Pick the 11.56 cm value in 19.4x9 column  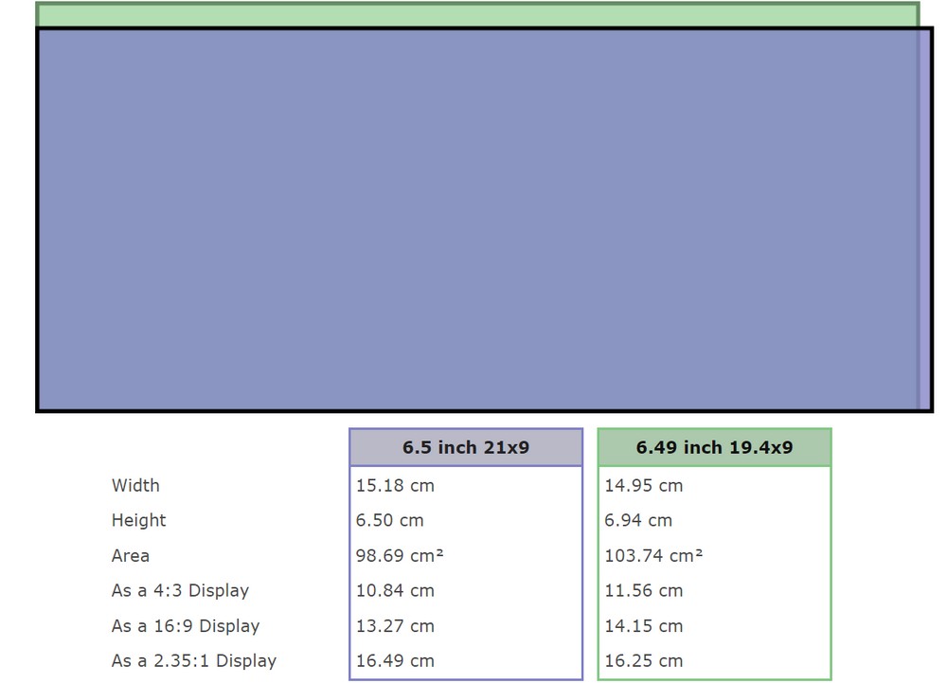[644, 591]
